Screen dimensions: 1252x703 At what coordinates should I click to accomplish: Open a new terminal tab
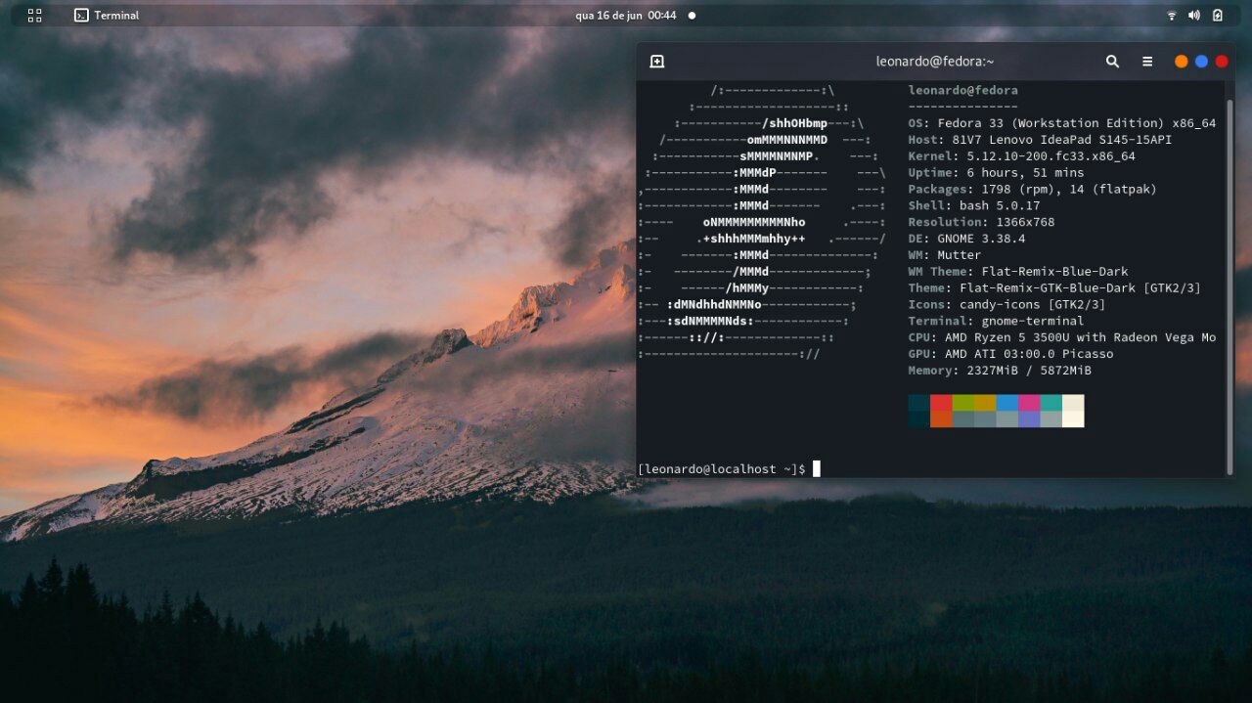tap(657, 61)
